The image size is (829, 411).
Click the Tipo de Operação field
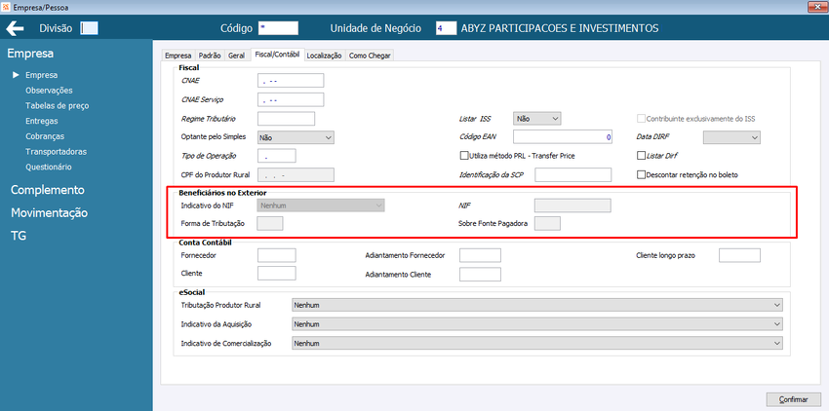click(x=277, y=156)
